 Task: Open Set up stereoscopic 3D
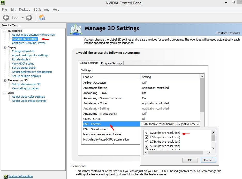coord(26,84)
